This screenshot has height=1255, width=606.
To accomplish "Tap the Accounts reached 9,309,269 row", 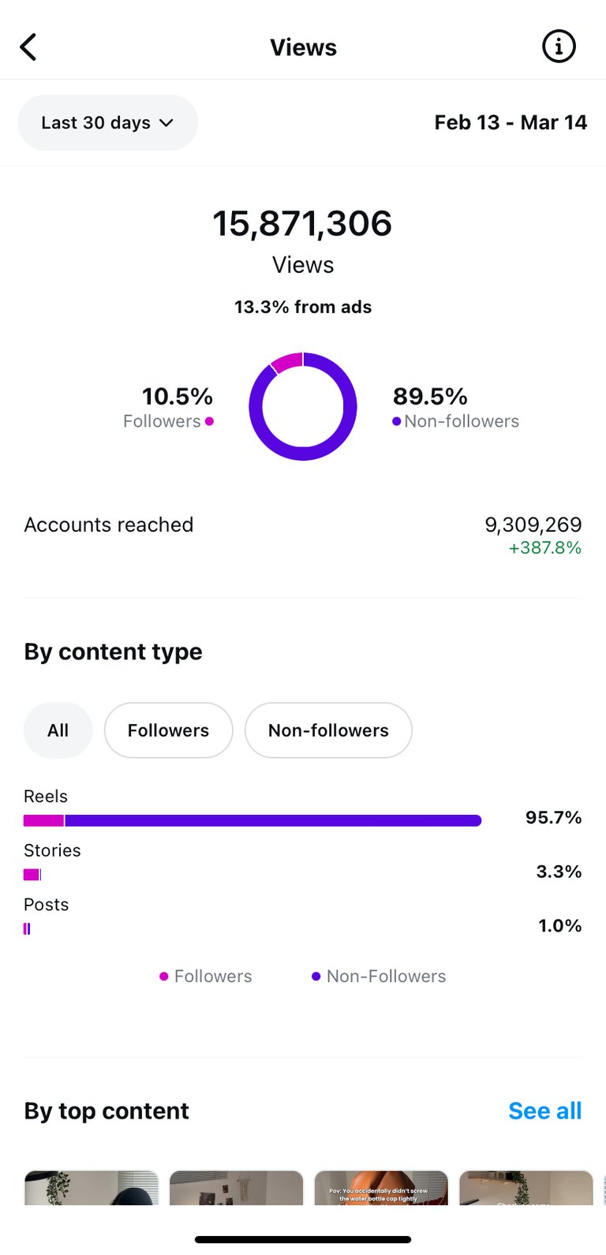I will [x=303, y=535].
